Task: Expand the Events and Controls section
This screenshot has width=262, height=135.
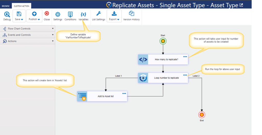Action: pos(27,35)
